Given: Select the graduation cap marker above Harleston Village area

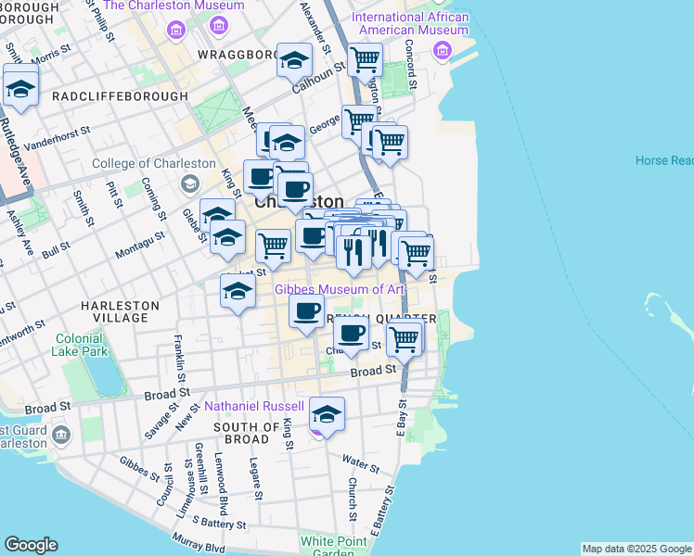Looking at the screenshot, I should [x=238, y=292].
